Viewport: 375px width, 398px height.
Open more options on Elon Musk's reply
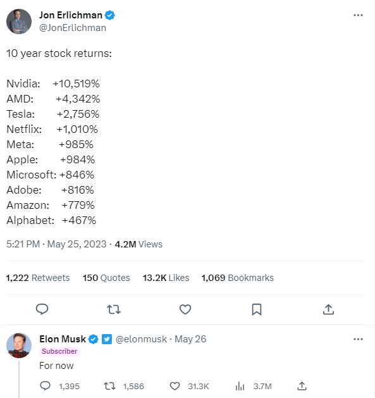(x=358, y=339)
